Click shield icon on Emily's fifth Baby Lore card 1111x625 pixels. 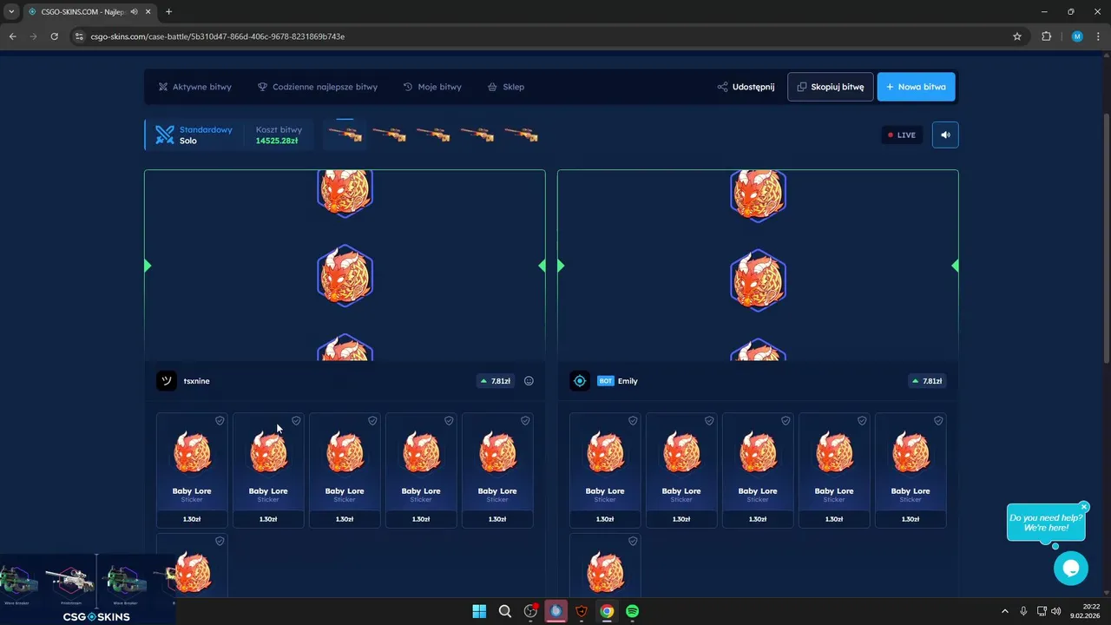938,421
